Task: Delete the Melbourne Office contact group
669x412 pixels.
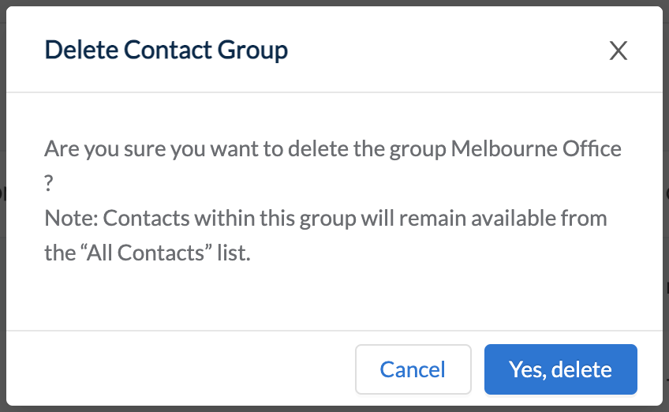Action: coord(561,369)
